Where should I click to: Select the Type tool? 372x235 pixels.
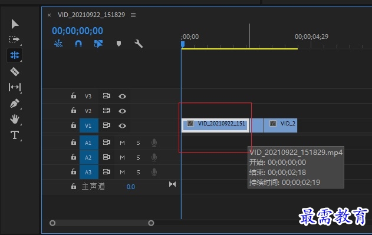15,135
